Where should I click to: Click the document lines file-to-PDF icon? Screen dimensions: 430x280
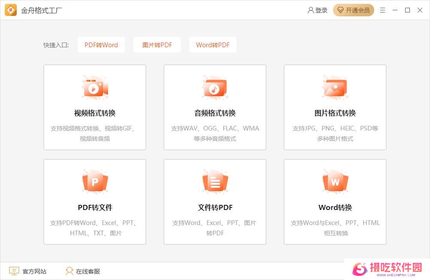click(215, 182)
